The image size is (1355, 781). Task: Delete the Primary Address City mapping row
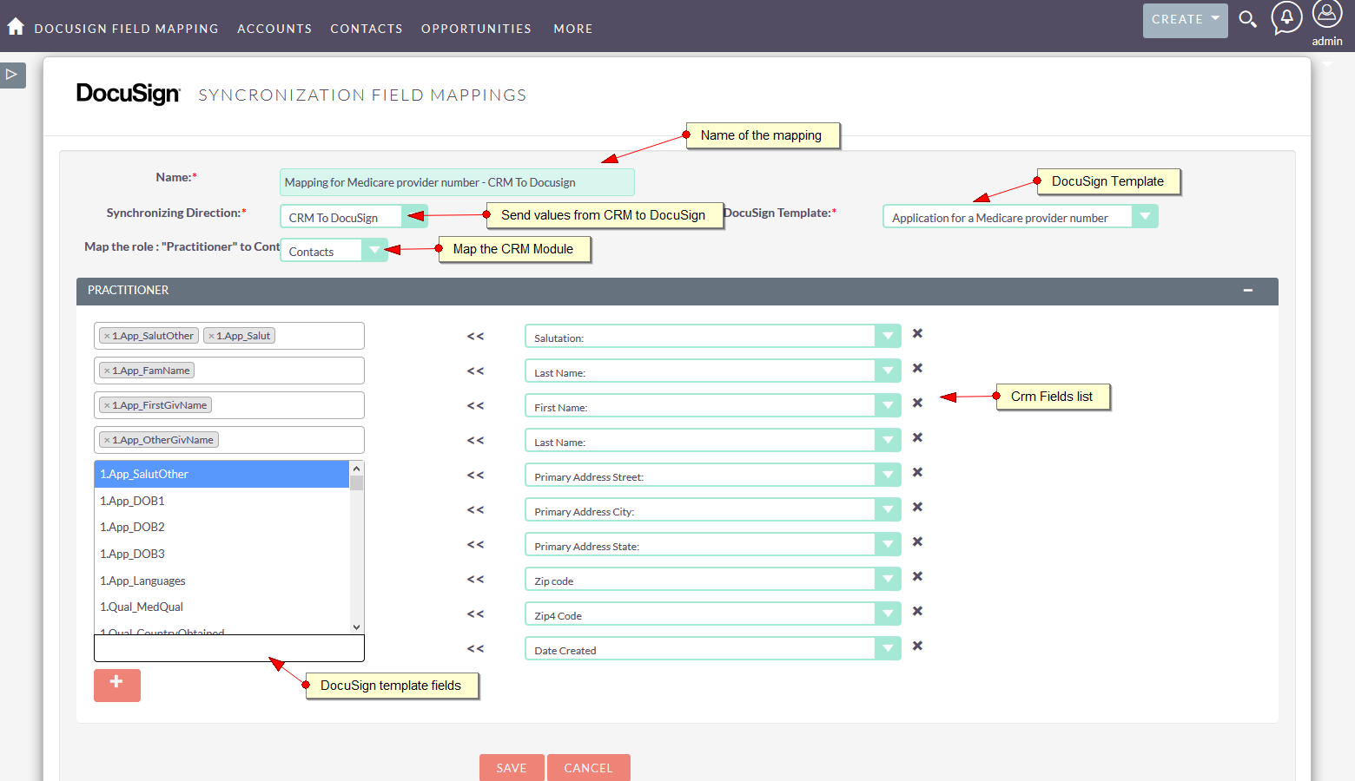[x=917, y=507]
